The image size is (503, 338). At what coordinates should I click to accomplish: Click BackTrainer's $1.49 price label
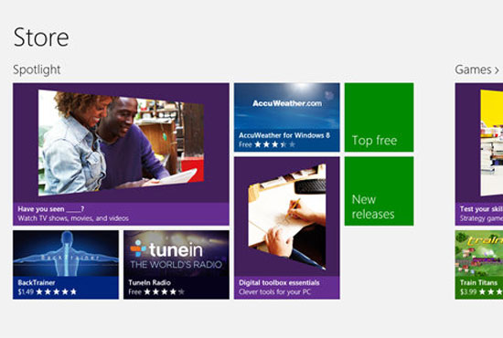(x=26, y=291)
